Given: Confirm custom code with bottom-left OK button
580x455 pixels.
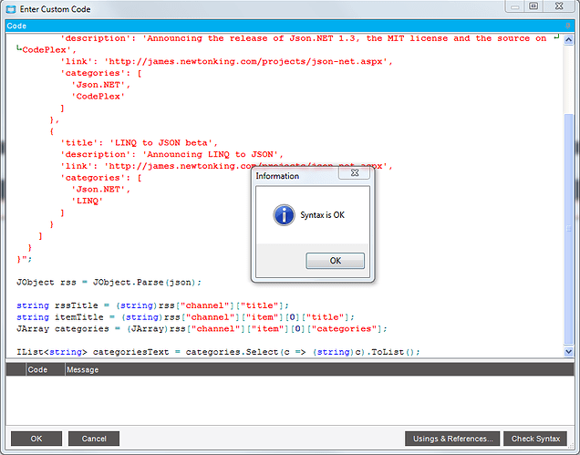Looking at the screenshot, I should pos(36,439).
